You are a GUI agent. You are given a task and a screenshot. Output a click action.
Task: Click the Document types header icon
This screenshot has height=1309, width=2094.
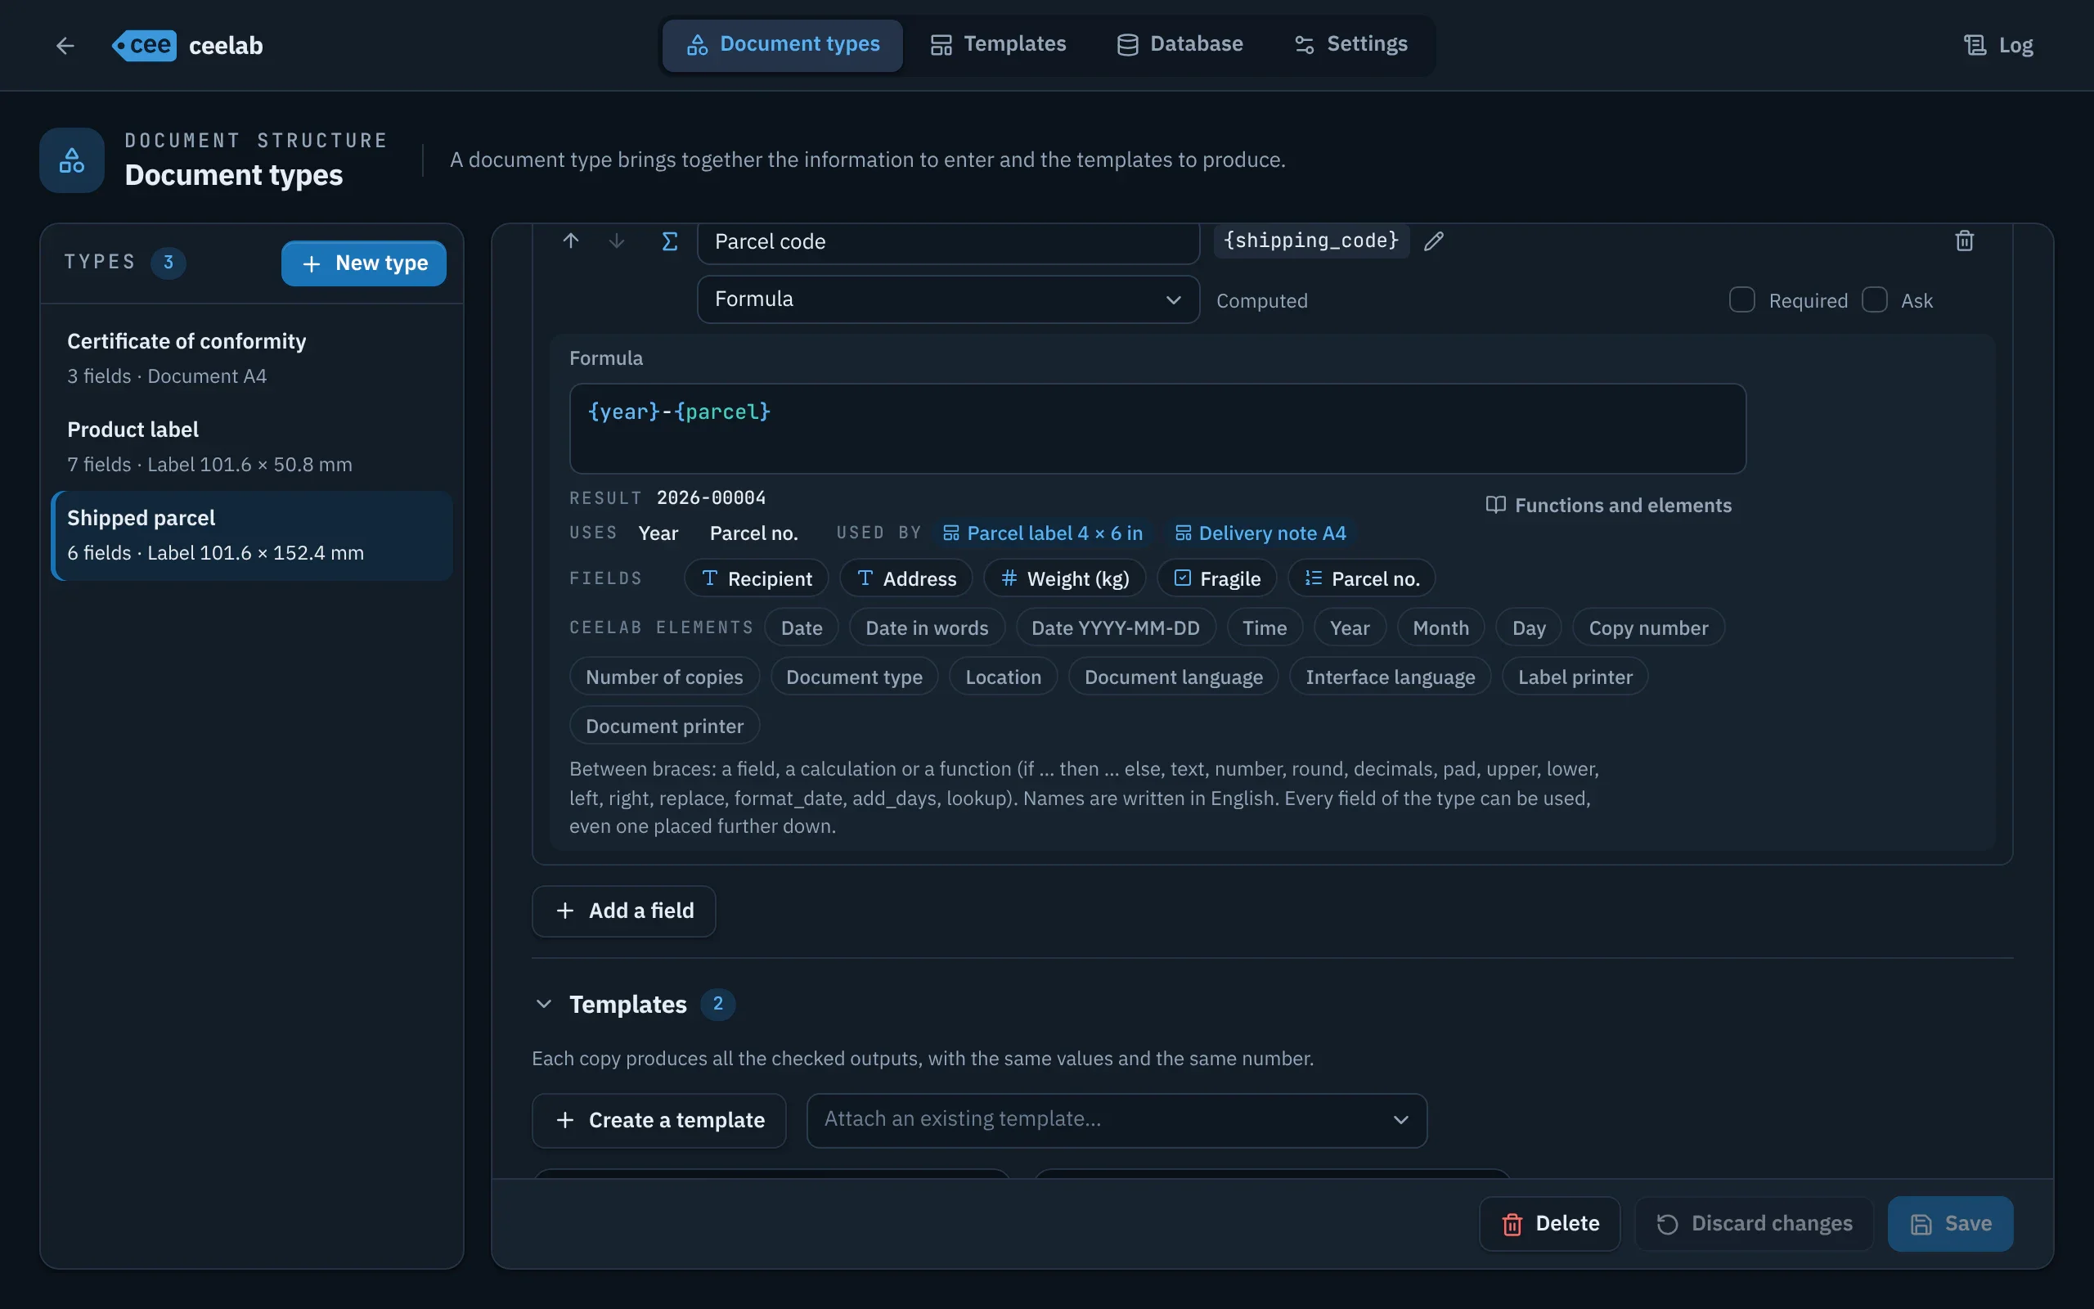tap(72, 160)
